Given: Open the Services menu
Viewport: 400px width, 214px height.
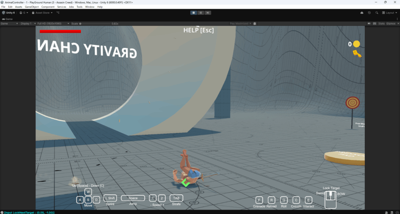Looking at the screenshot, I should (61, 7).
